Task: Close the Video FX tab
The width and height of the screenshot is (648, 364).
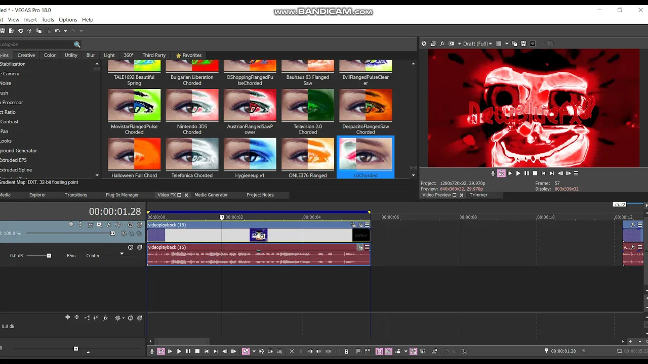Action: point(186,195)
